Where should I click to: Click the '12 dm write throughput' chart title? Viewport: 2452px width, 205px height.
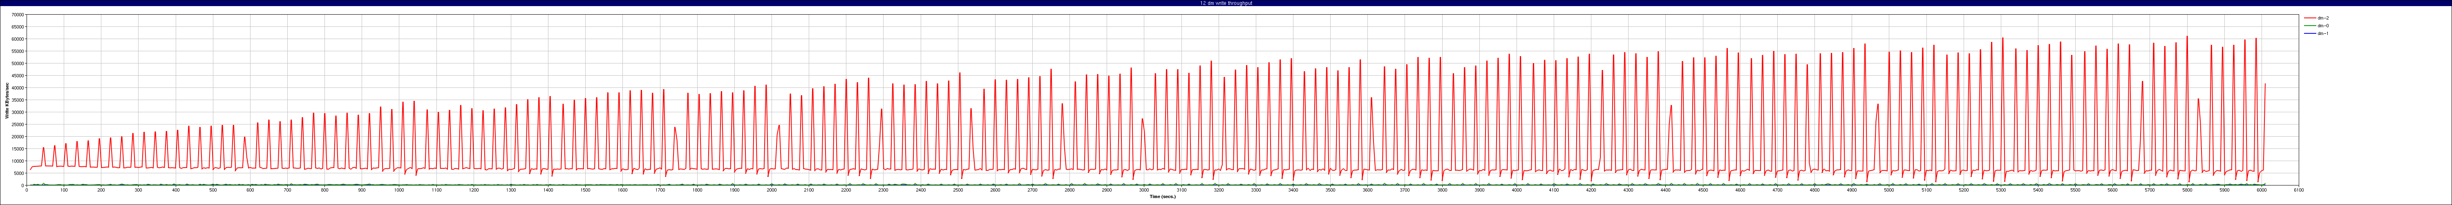(x=1226, y=4)
